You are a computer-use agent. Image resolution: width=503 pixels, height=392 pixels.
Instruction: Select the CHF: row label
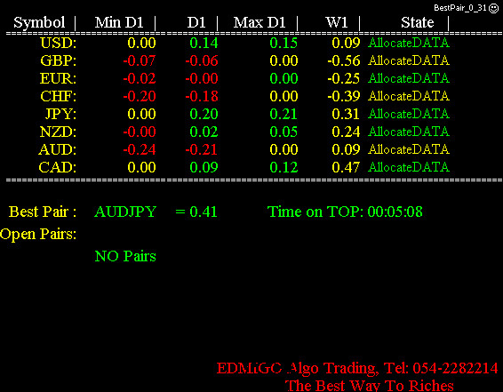coord(59,96)
